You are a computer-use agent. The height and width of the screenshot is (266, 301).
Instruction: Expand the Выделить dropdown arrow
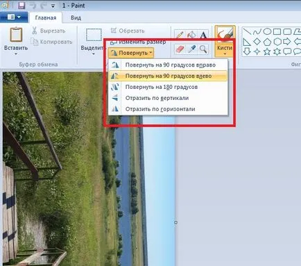pos(94,54)
